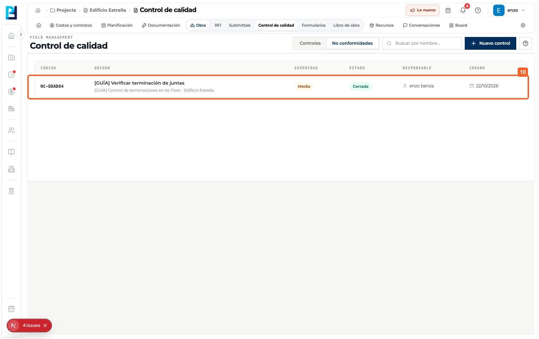Switch to the Formularios tab
The height and width of the screenshot is (339, 539).
[x=313, y=25]
